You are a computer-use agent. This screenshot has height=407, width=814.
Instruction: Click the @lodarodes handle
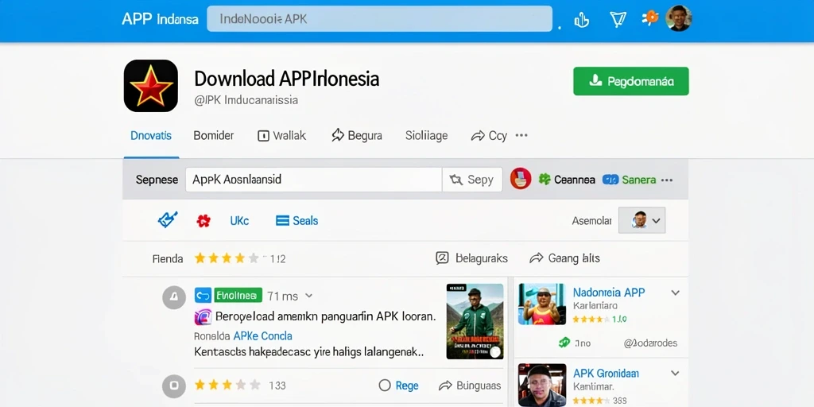coord(650,343)
